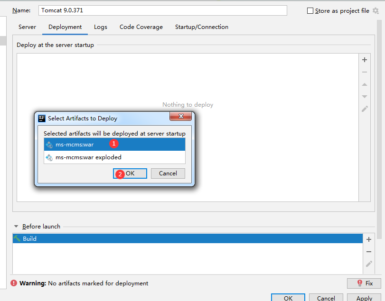Cancel the Select Artifacts to Deploy dialog
The width and height of the screenshot is (385, 301).
pos(168,173)
